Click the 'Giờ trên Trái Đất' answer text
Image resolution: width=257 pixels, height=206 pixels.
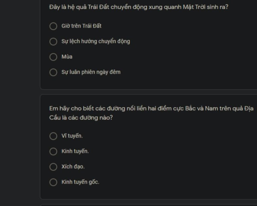82,26
